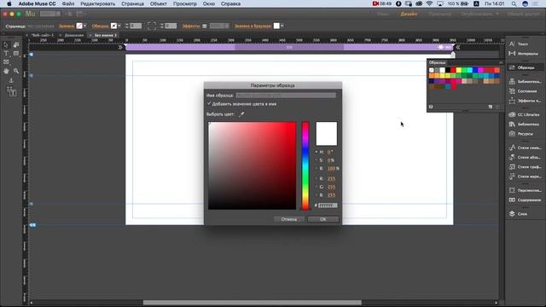Click the eyedropper next to Выбрать цвет

(241, 114)
